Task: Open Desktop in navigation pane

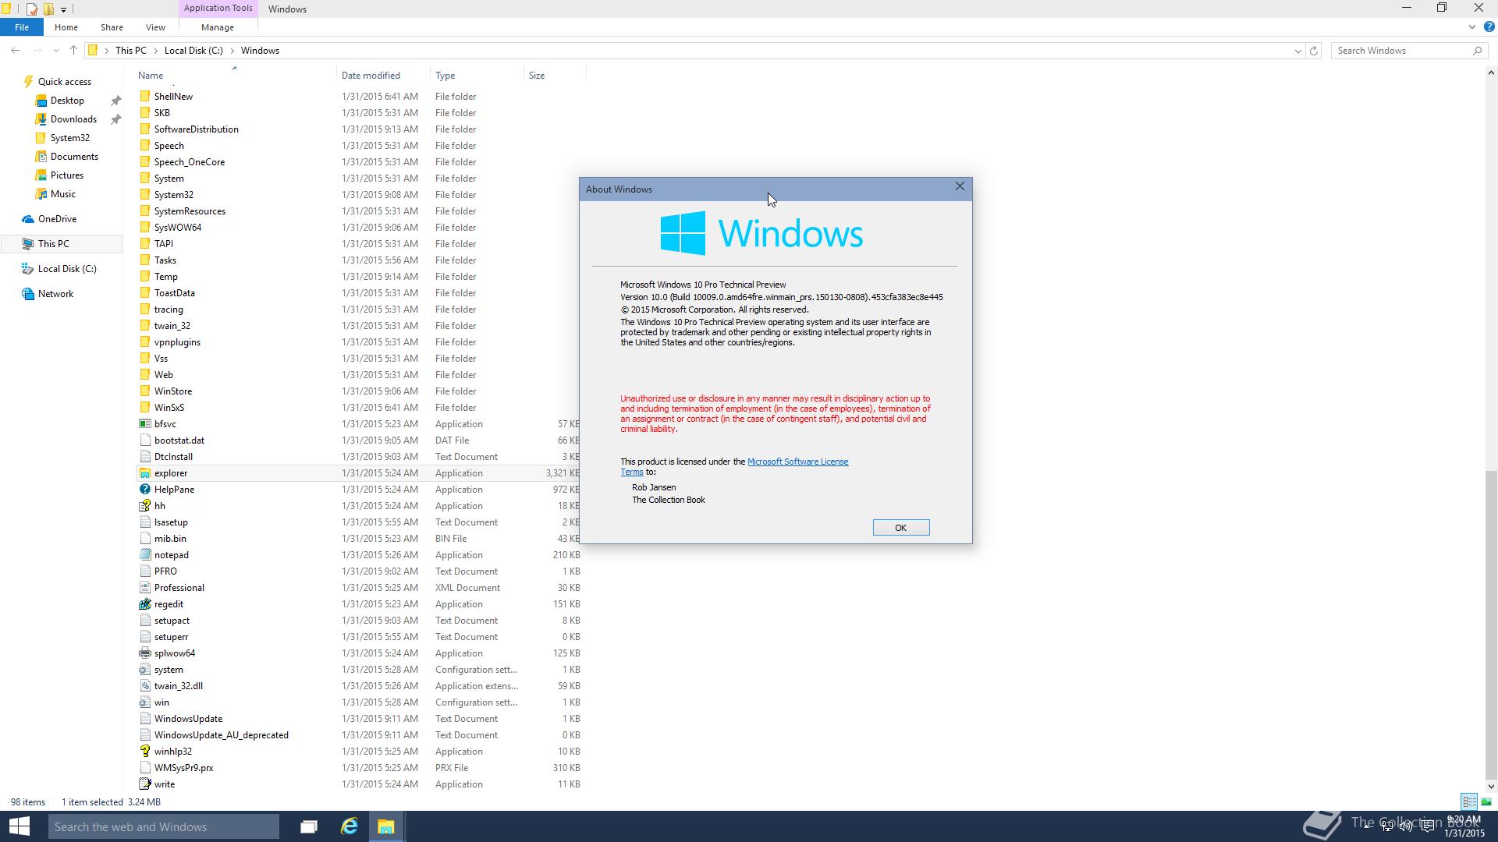Action: [67, 101]
